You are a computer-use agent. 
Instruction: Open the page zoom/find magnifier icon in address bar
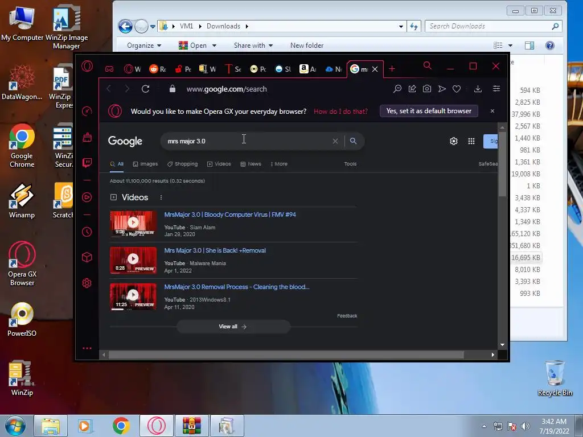pos(397,89)
